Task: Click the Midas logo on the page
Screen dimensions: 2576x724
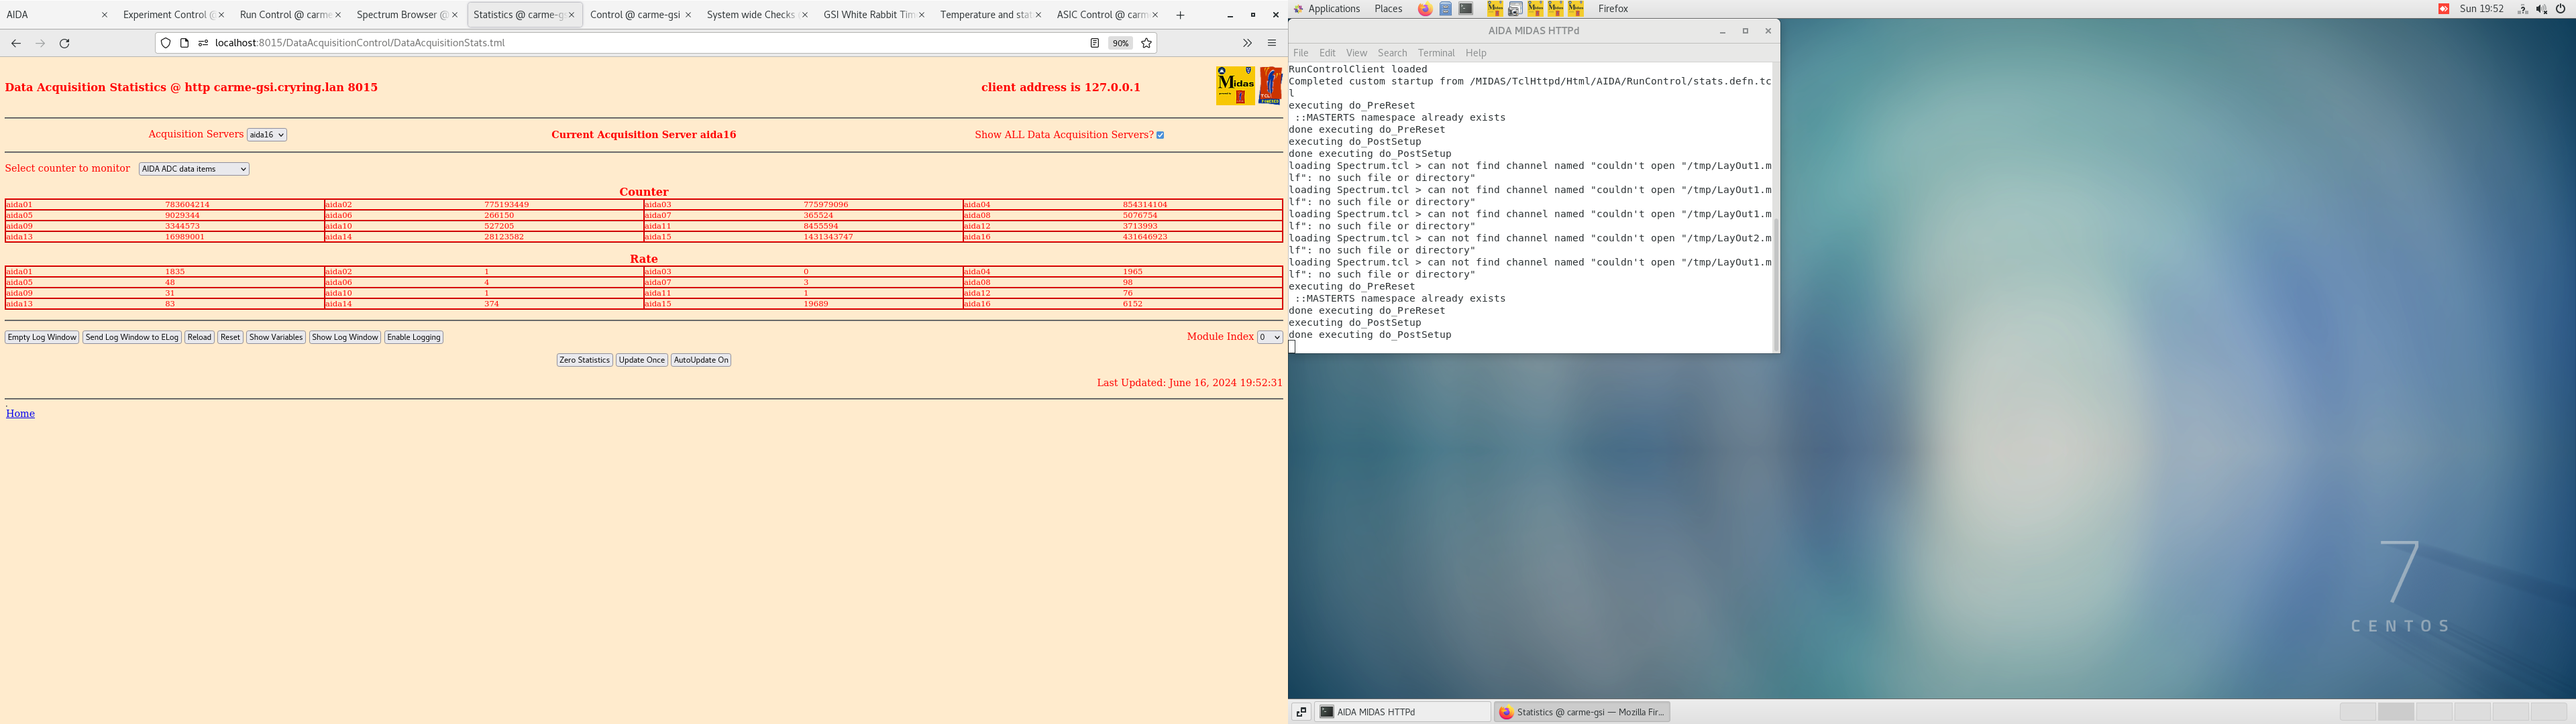Action: tap(1235, 86)
